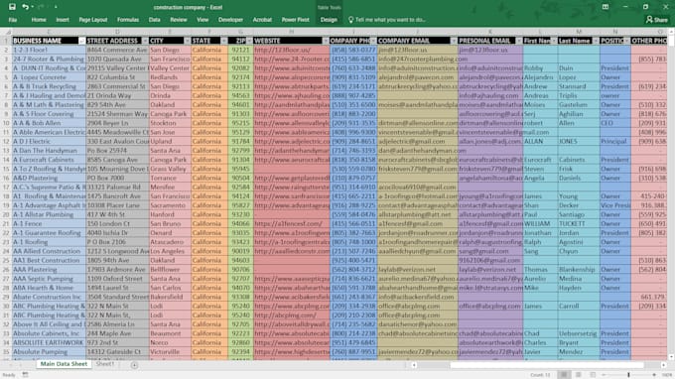Select the 'A-1 Fence' business name cell

pyautogui.click(x=49, y=223)
